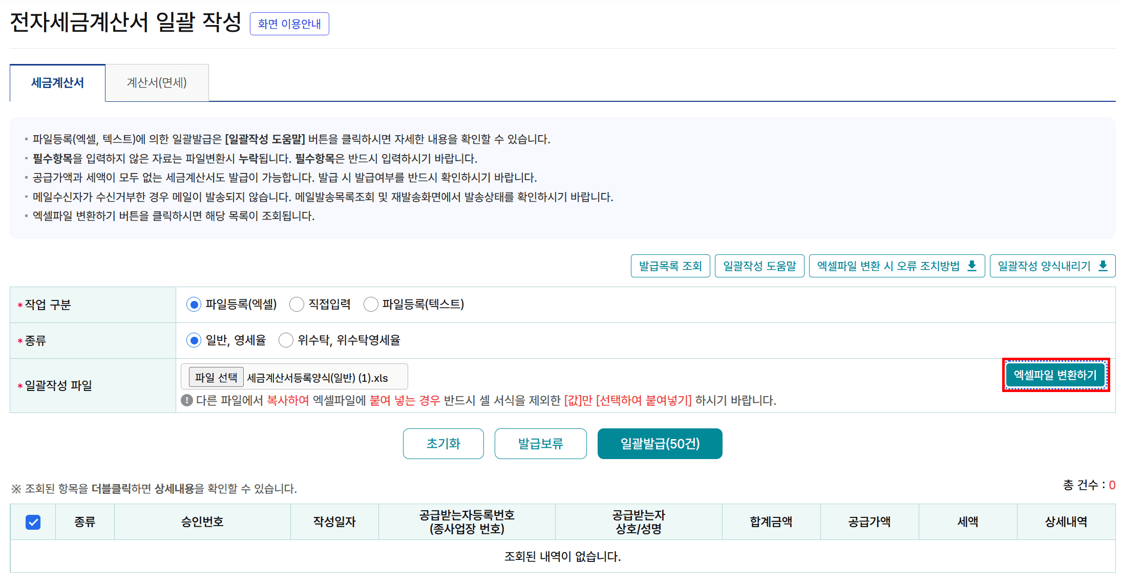Click 파일 선택 to choose file
1122x586 pixels.
pyautogui.click(x=216, y=378)
